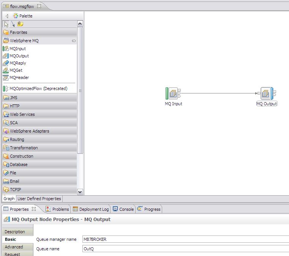Image resolution: width=289 pixels, height=256 pixels.
Task: Expand the WebSphere Adapters drawer
Action: click(39, 131)
